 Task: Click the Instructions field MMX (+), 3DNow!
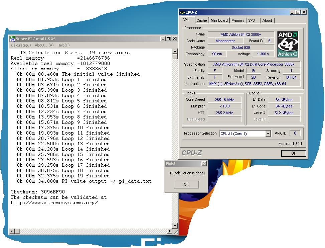click(254, 84)
